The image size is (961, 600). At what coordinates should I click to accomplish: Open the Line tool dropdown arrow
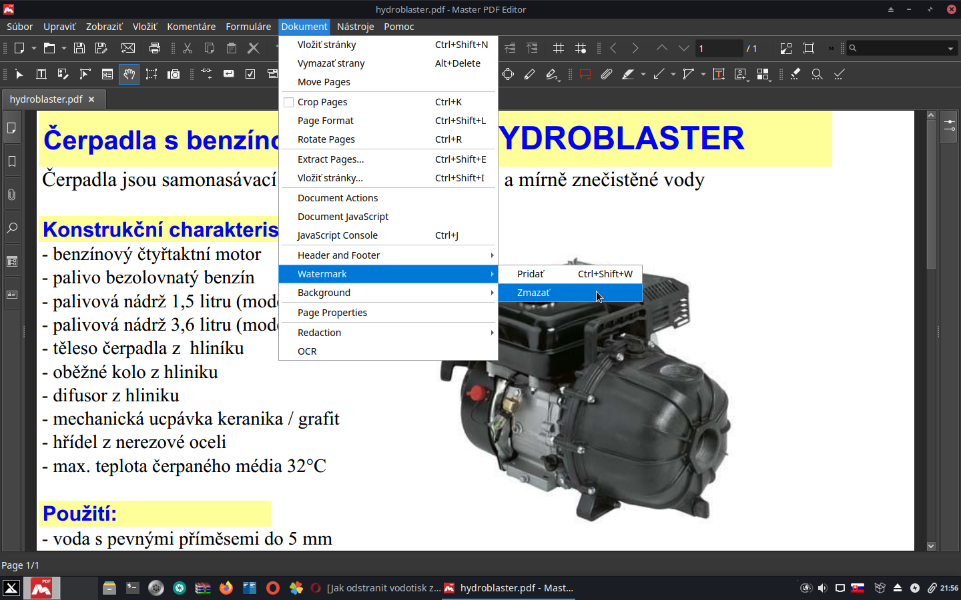tap(673, 74)
